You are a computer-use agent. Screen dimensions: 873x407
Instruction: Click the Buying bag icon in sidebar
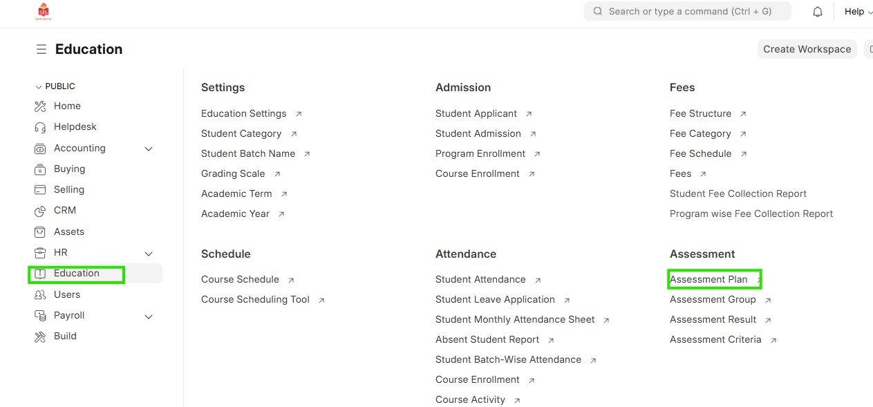click(40, 169)
